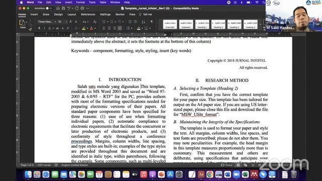Click the Paste clipboard icon
322x181 pixels.
(x=22, y=22)
